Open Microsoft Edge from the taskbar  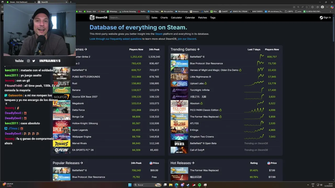pyautogui.click(x=176, y=185)
